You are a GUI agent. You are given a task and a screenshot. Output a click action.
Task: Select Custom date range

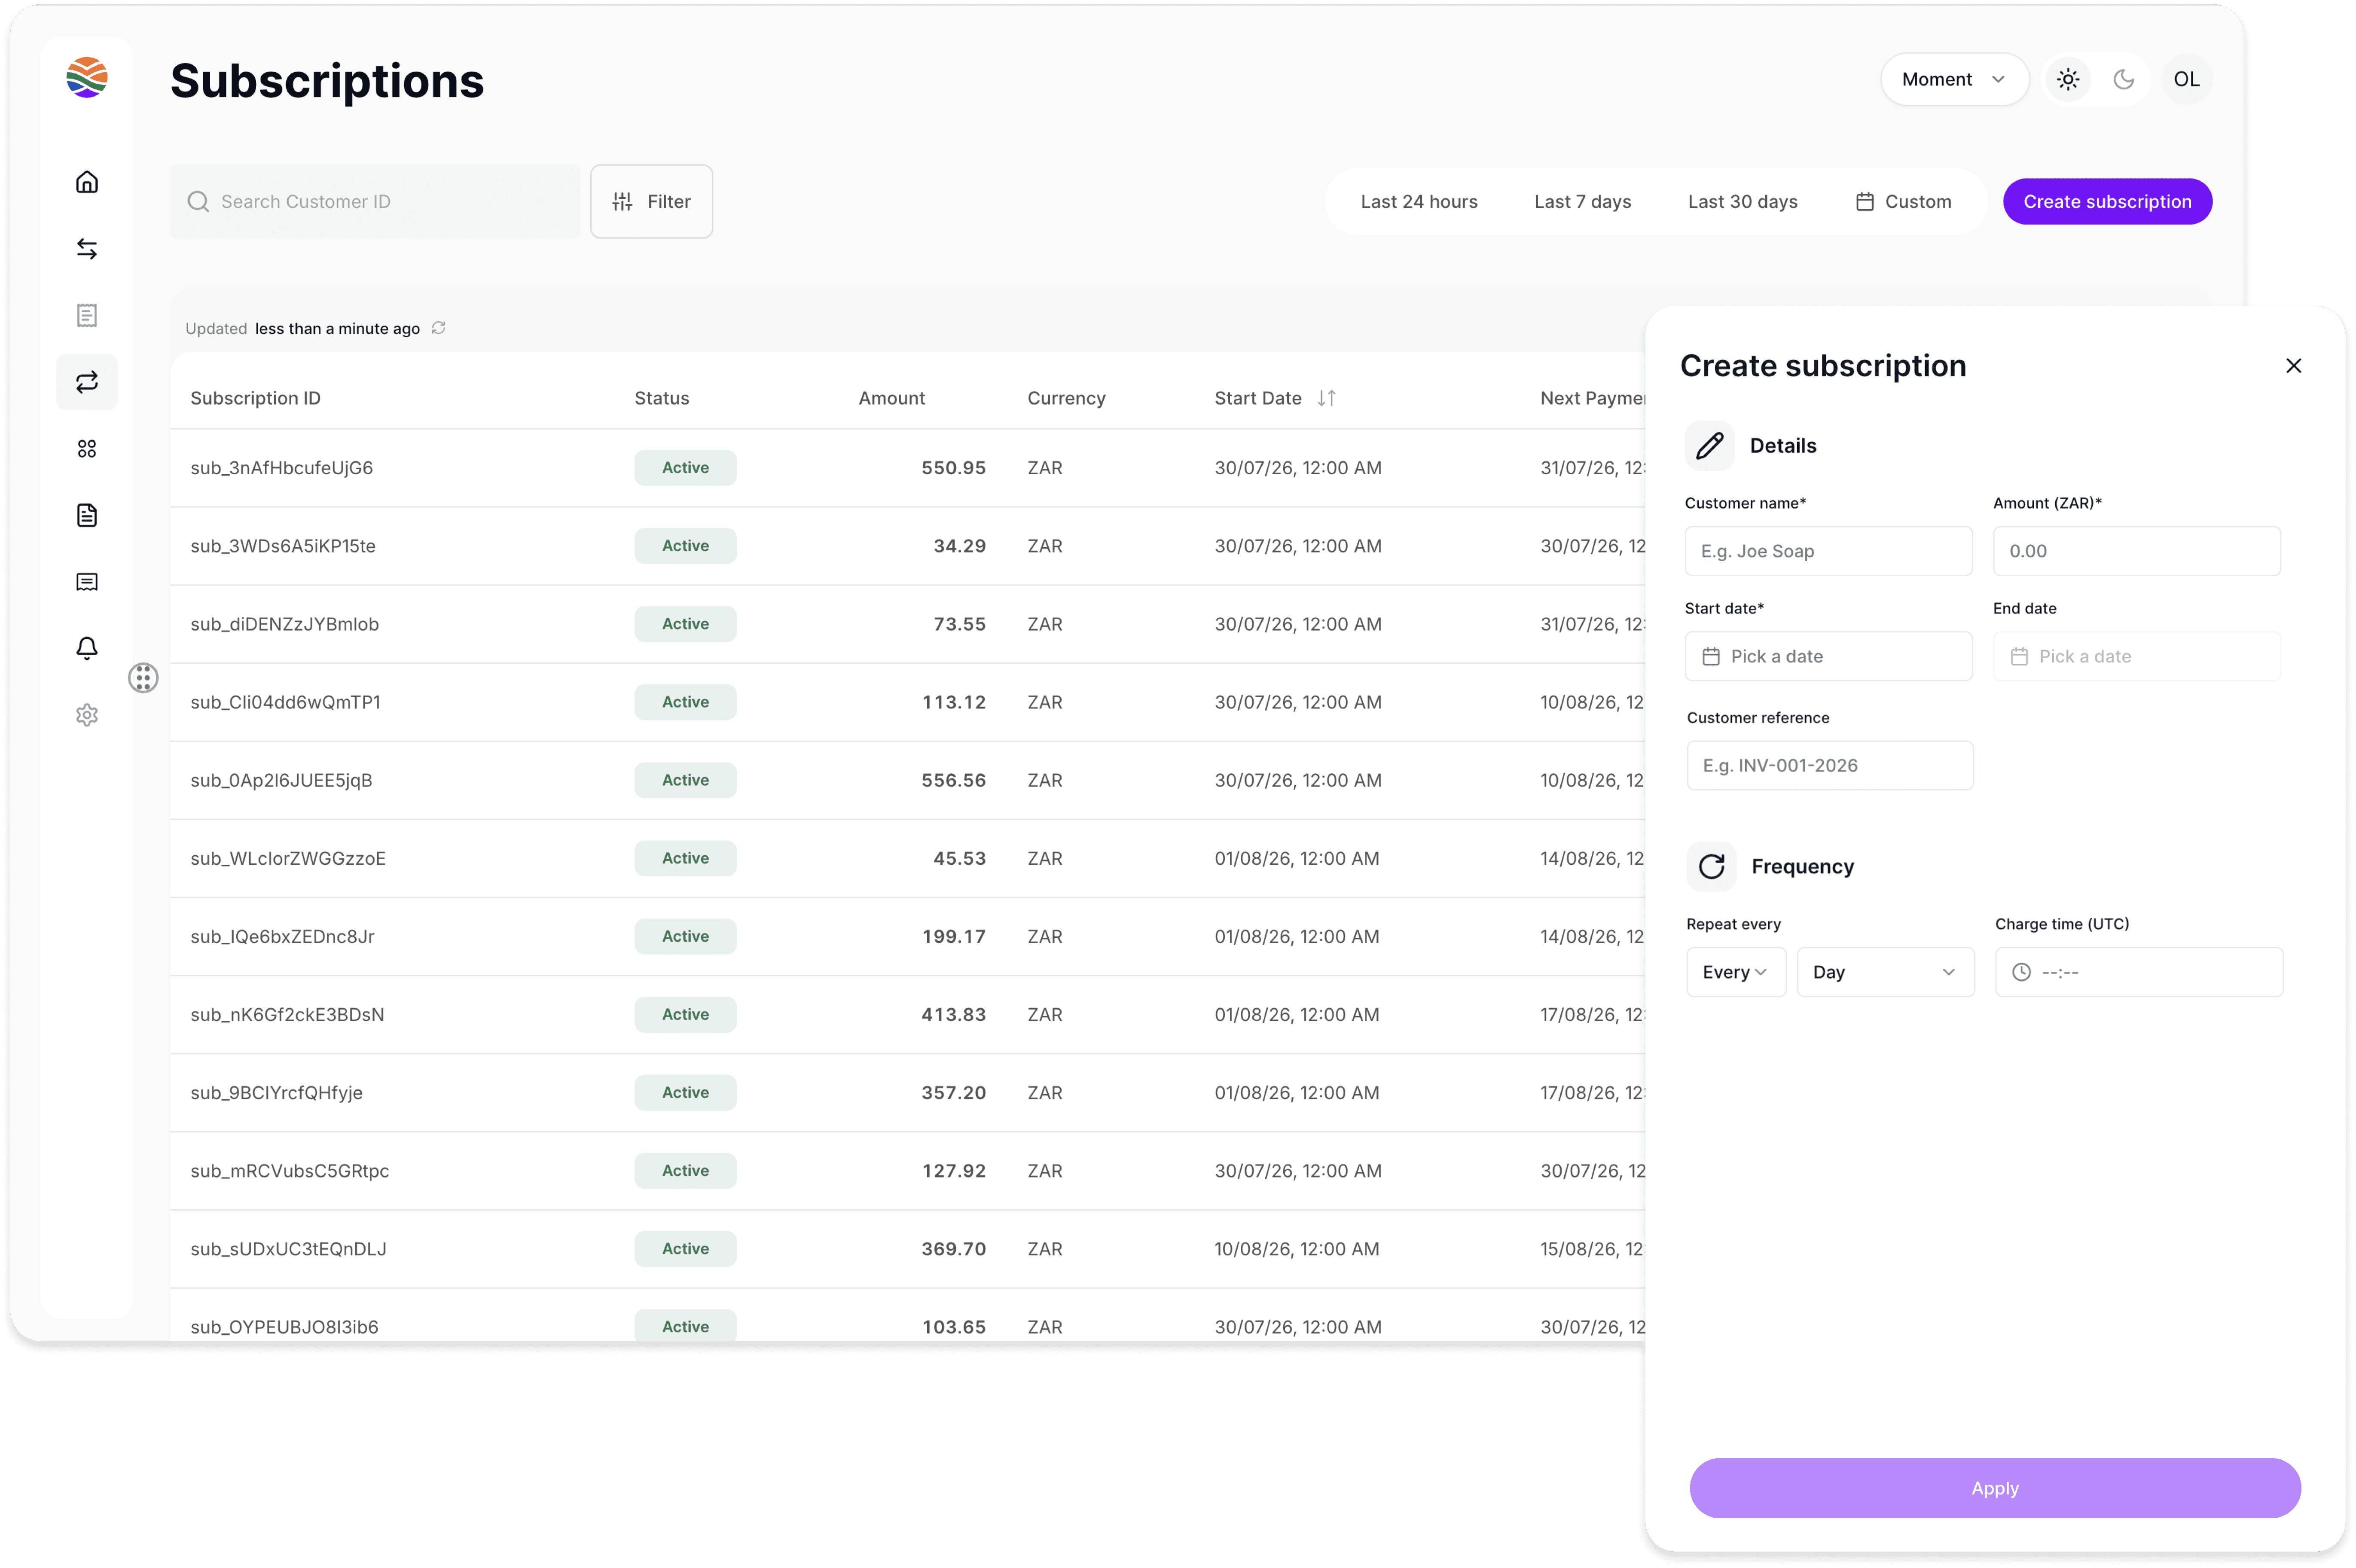coord(1903,202)
